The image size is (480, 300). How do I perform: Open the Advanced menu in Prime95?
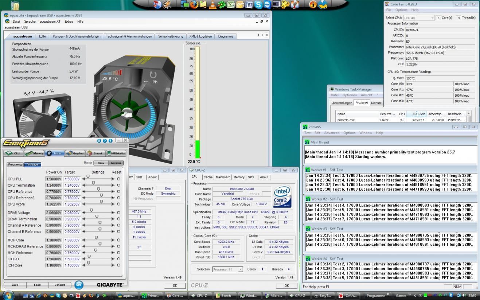(332, 133)
